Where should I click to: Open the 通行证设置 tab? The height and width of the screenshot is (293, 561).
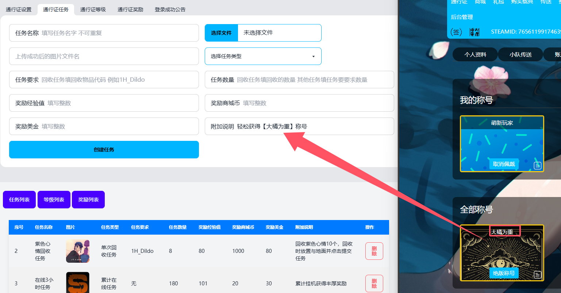coord(19,9)
